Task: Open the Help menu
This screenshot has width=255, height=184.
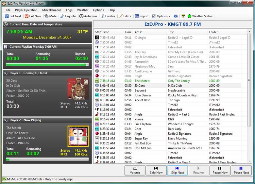Action: [111, 10]
